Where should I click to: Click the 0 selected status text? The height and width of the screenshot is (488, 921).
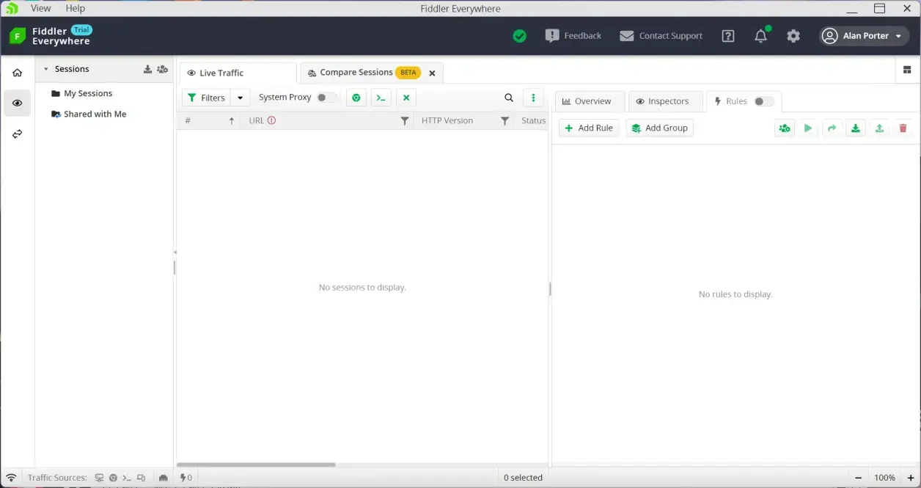tap(523, 478)
